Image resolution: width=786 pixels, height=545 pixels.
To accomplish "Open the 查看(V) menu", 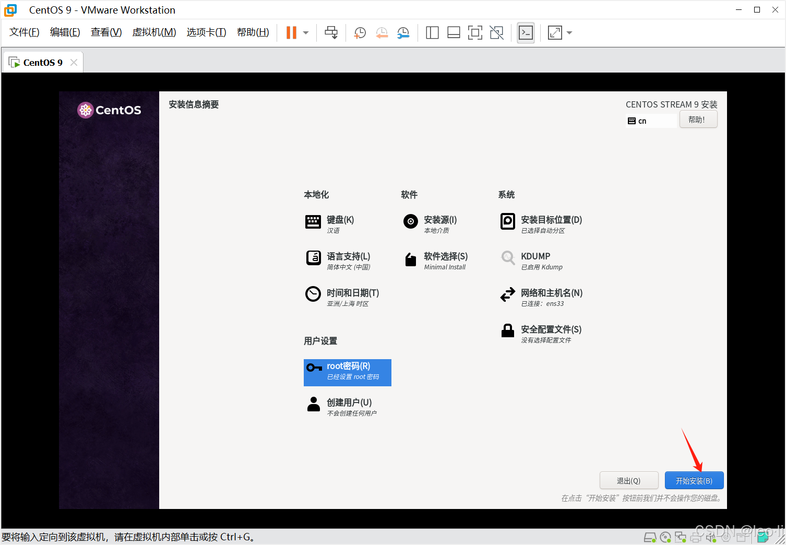I will 106,32.
